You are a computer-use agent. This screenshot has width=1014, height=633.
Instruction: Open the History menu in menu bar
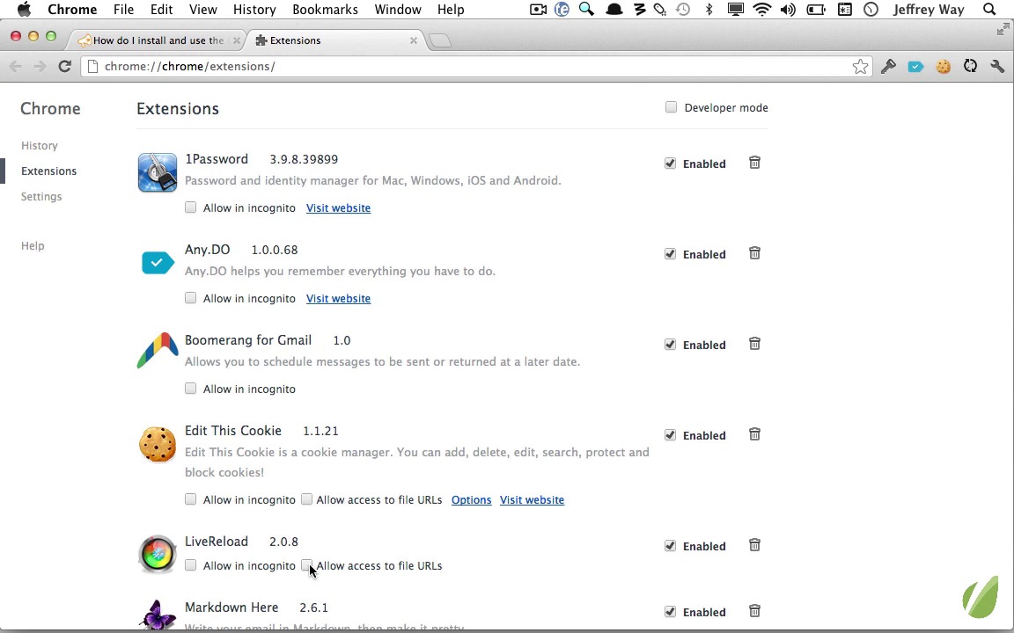[254, 9]
